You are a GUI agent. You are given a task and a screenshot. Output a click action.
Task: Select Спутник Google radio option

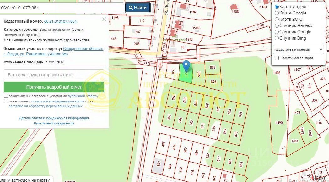277,32
